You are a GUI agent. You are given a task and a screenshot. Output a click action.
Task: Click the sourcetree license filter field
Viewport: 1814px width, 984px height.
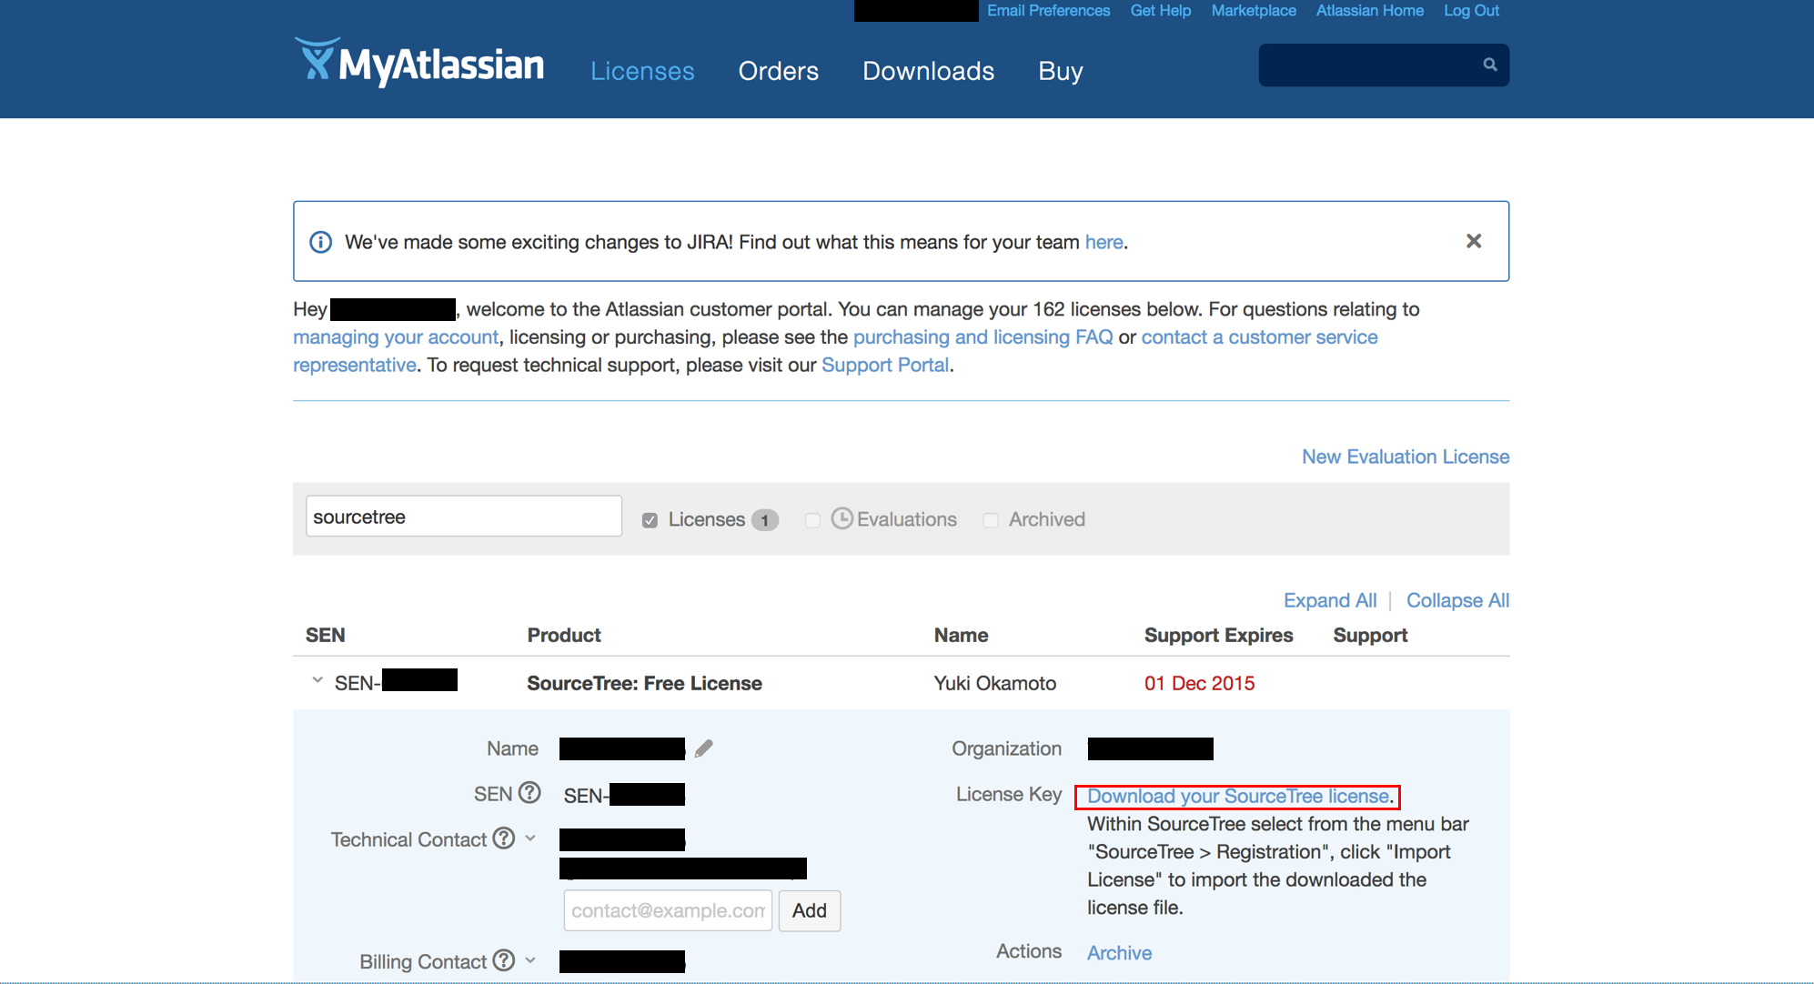coord(463,517)
